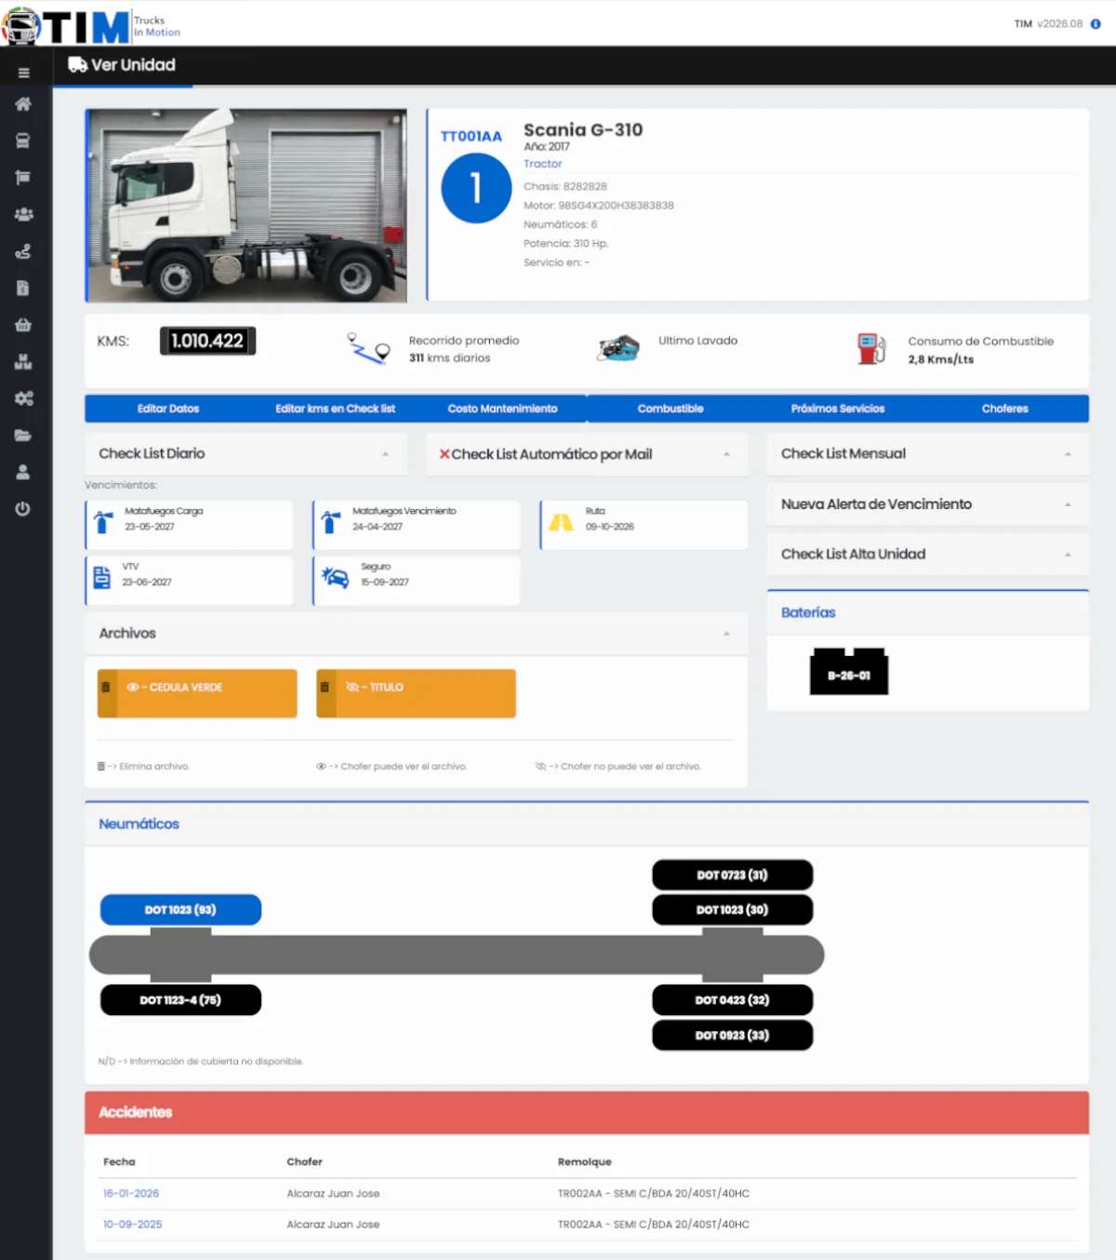Open the TITULO file button
This screenshot has height=1260, width=1116.
pyautogui.click(x=416, y=693)
